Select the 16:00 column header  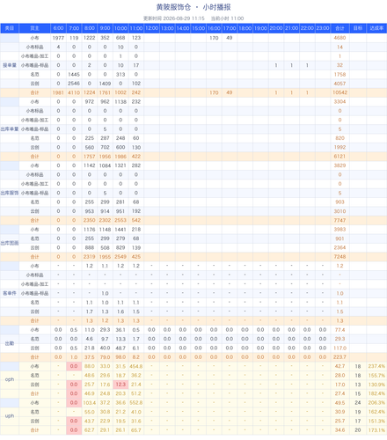[x=214, y=28]
